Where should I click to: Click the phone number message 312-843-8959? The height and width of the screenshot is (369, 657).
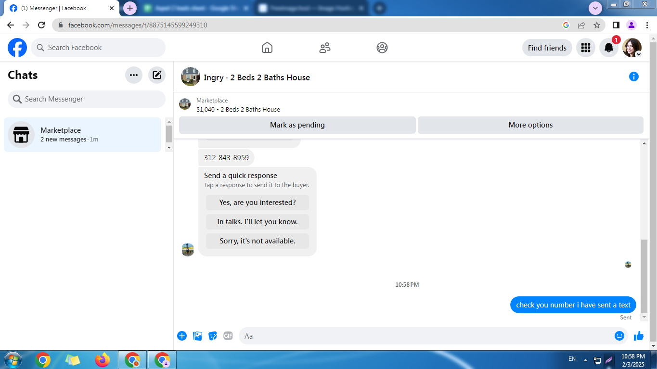(226, 157)
